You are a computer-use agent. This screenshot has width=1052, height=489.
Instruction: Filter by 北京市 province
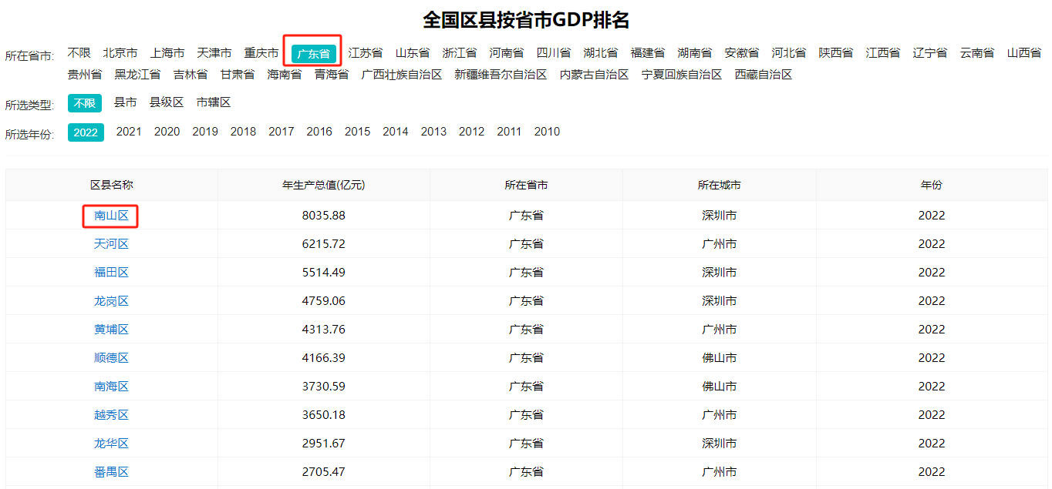pyautogui.click(x=120, y=53)
